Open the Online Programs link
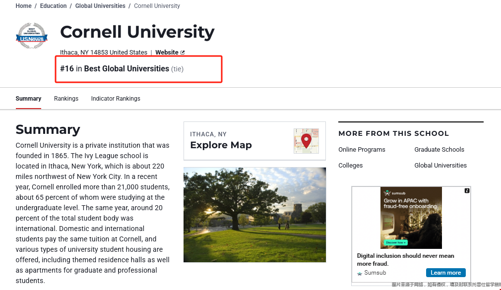 click(362, 150)
